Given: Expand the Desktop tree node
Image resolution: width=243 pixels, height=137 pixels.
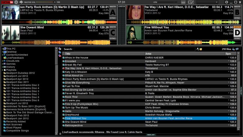Looking at the screenshot, I should (x=2, y=52).
